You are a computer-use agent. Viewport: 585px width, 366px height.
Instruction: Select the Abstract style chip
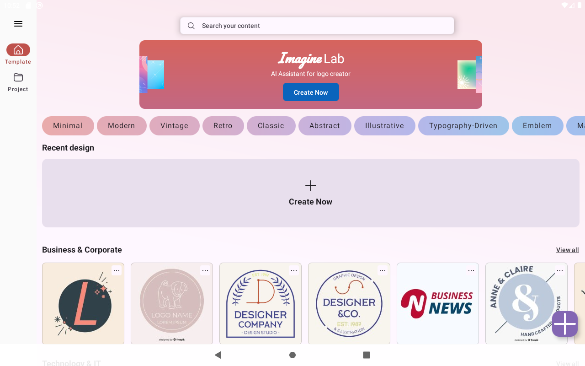325,126
